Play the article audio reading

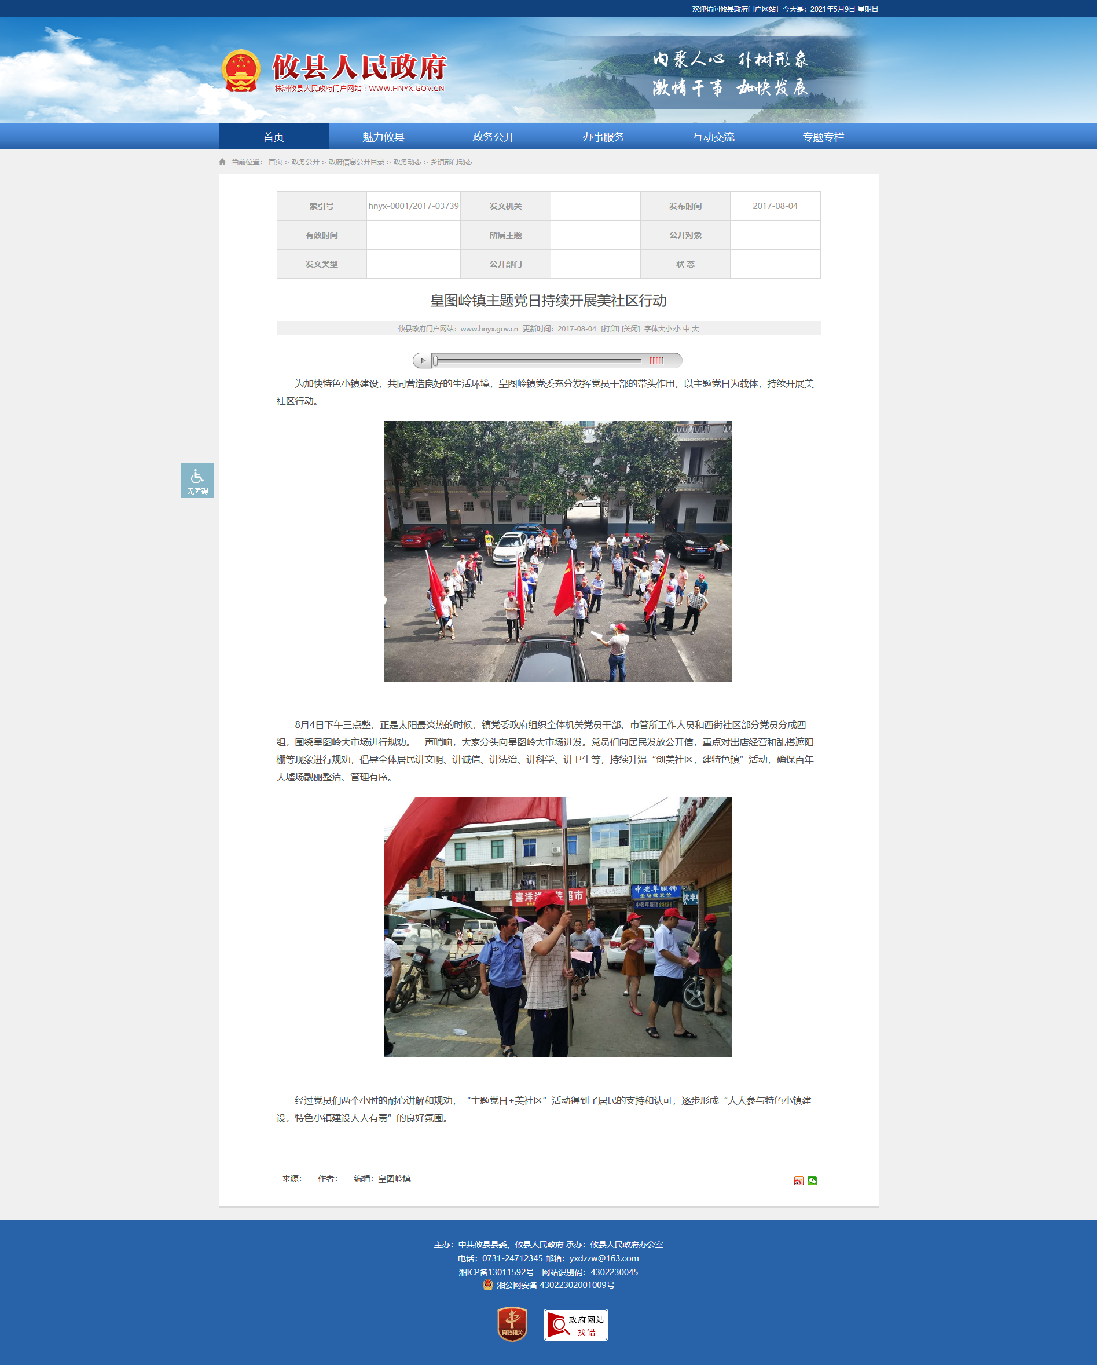click(423, 361)
